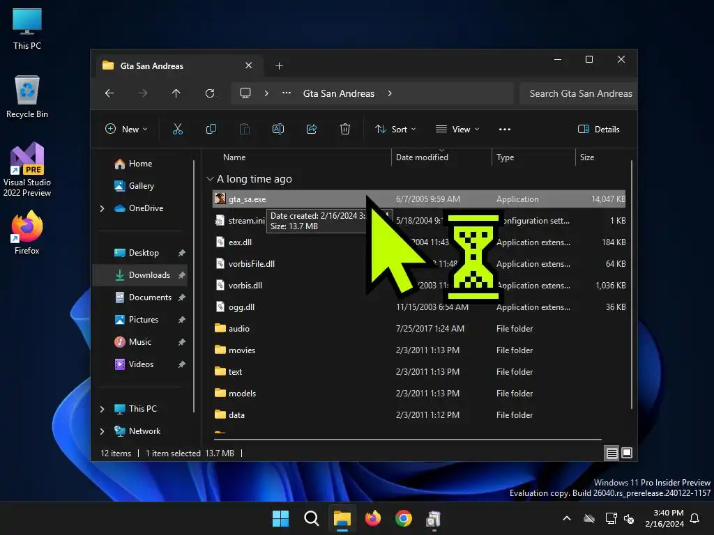Select the eax.dll file

coord(419,242)
